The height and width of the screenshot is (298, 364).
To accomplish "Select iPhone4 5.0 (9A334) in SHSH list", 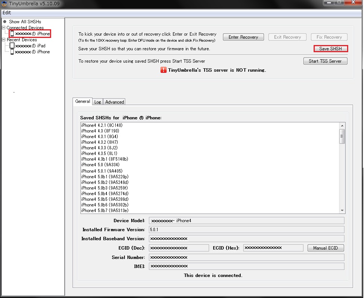I will (x=102, y=165).
